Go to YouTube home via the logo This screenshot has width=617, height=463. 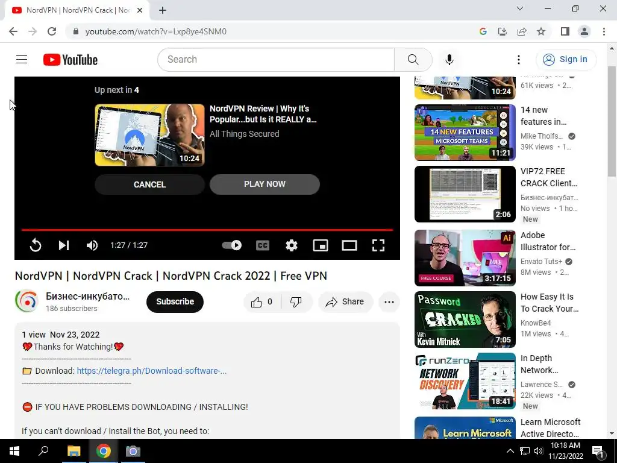click(70, 60)
